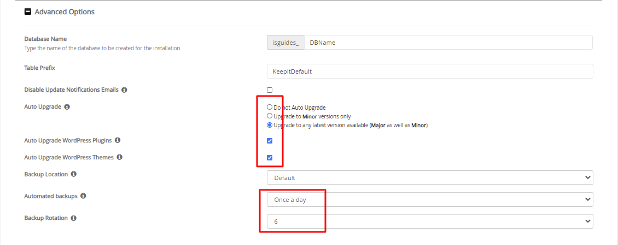Show info icon beside Auto Upgrade label
618x245 pixels.
point(67,107)
